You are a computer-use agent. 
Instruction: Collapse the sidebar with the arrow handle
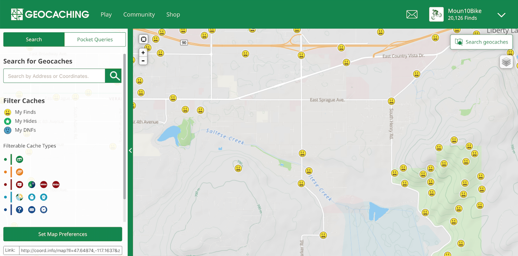tap(130, 150)
